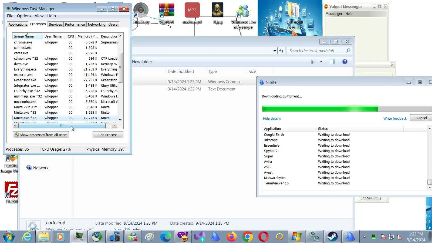Open the network tray icon
432x243 pixels.
[x=391, y=237]
